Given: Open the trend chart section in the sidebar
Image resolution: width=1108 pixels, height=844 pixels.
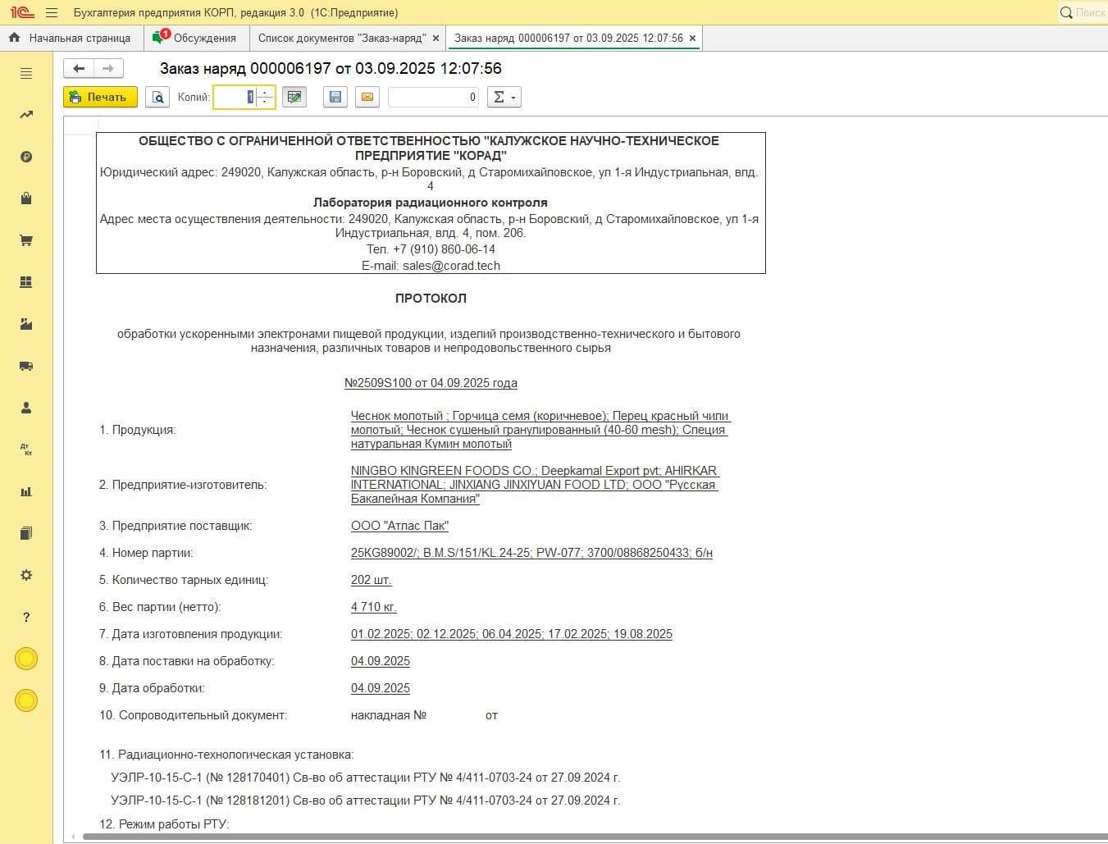Looking at the screenshot, I should [x=26, y=115].
